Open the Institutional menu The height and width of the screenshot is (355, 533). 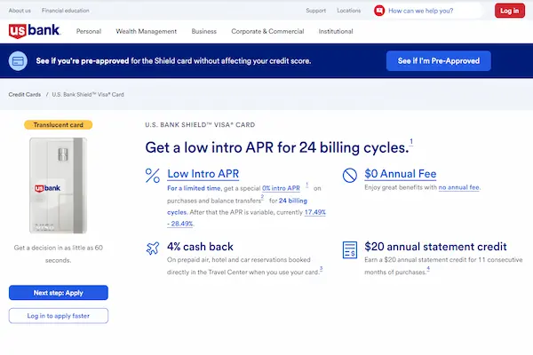pos(336,31)
